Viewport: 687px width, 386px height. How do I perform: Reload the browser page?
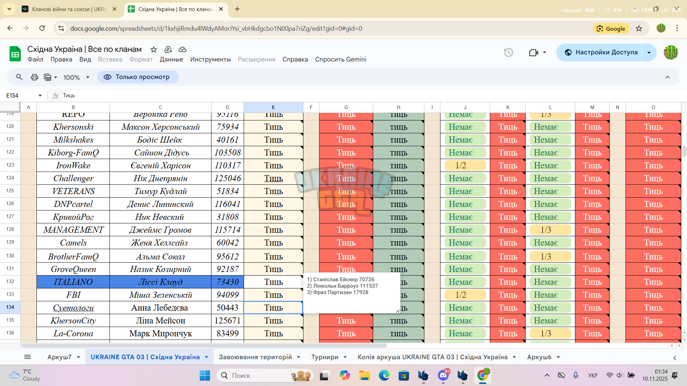pos(42,28)
